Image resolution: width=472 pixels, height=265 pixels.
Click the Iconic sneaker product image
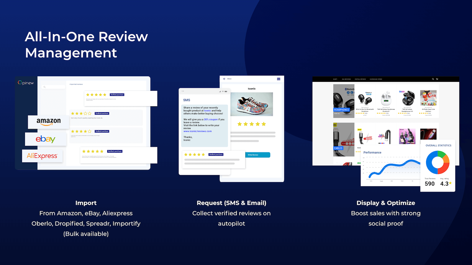click(252, 104)
